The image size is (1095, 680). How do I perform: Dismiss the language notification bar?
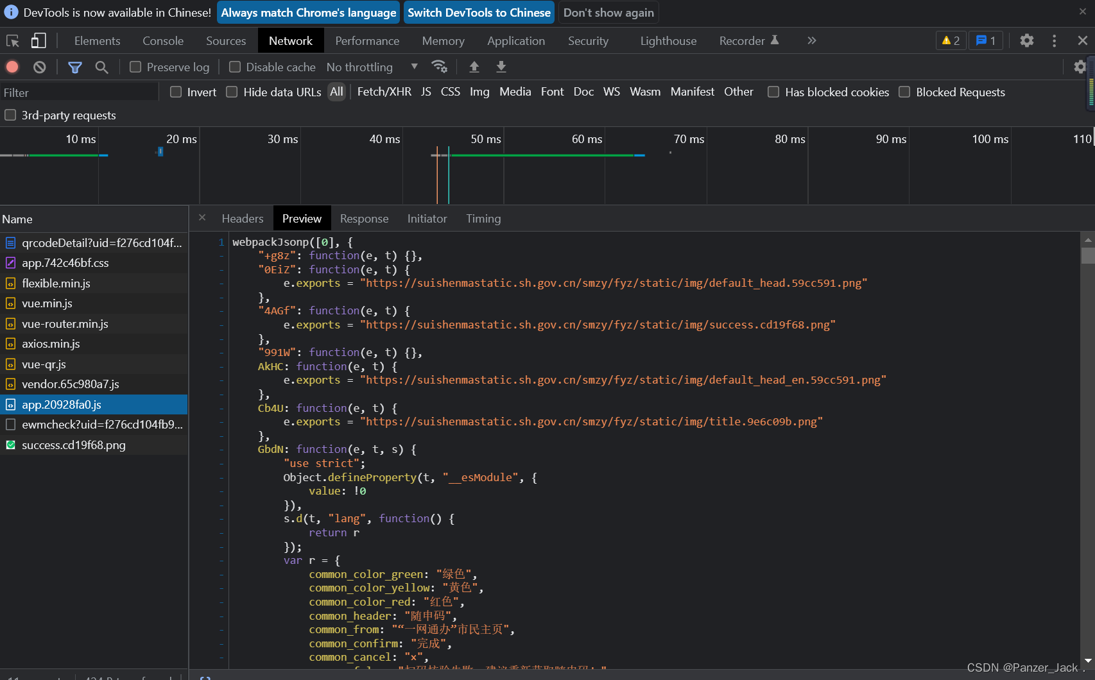tap(1083, 12)
